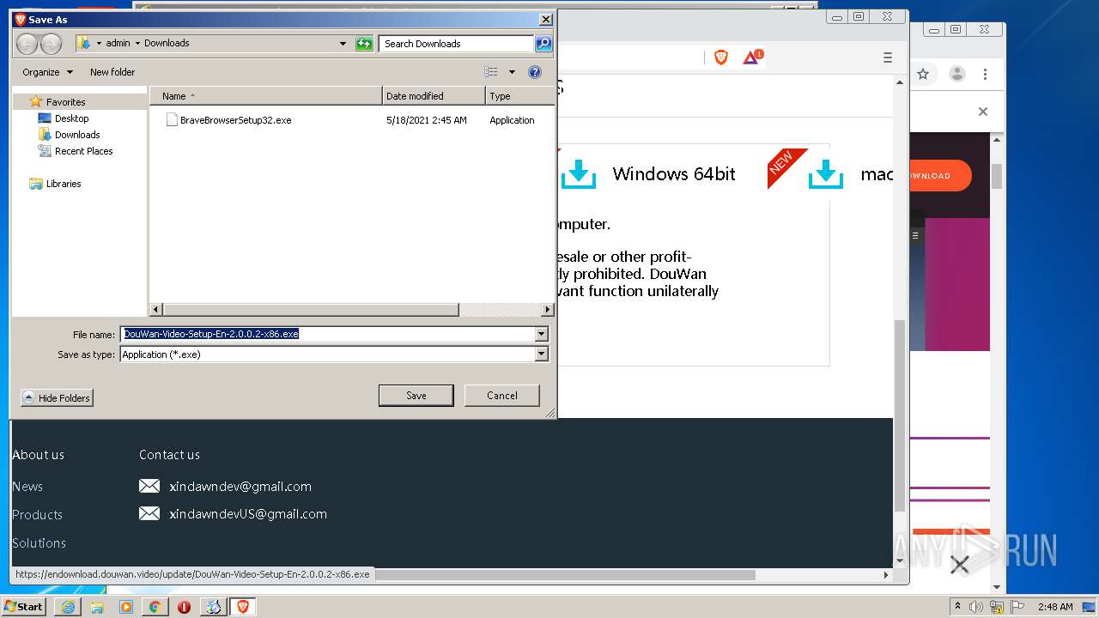Click the mac download arrow icon
The width and height of the screenshot is (1099, 618).
point(826,173)
